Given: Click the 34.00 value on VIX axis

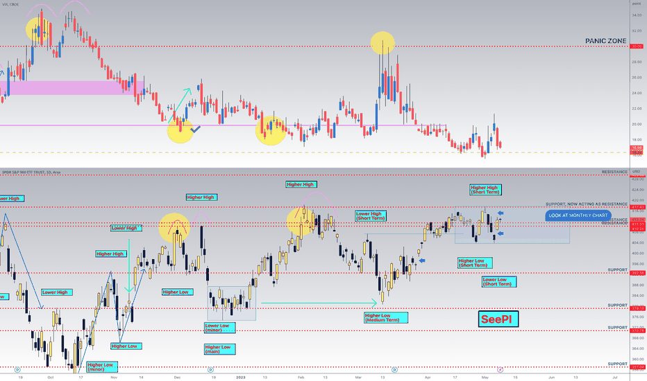Looking at the screenshot, I should point(637,15).
